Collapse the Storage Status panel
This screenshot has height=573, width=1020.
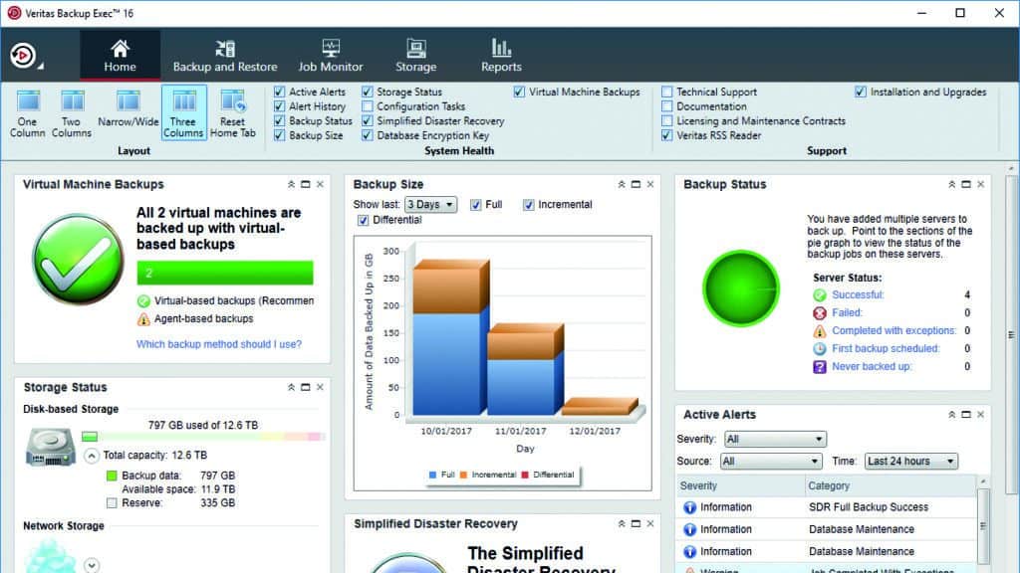292,387
